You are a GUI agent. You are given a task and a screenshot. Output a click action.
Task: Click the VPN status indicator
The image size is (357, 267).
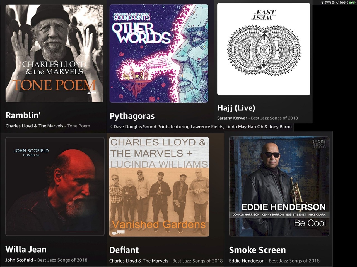click(x=328, y=3)
